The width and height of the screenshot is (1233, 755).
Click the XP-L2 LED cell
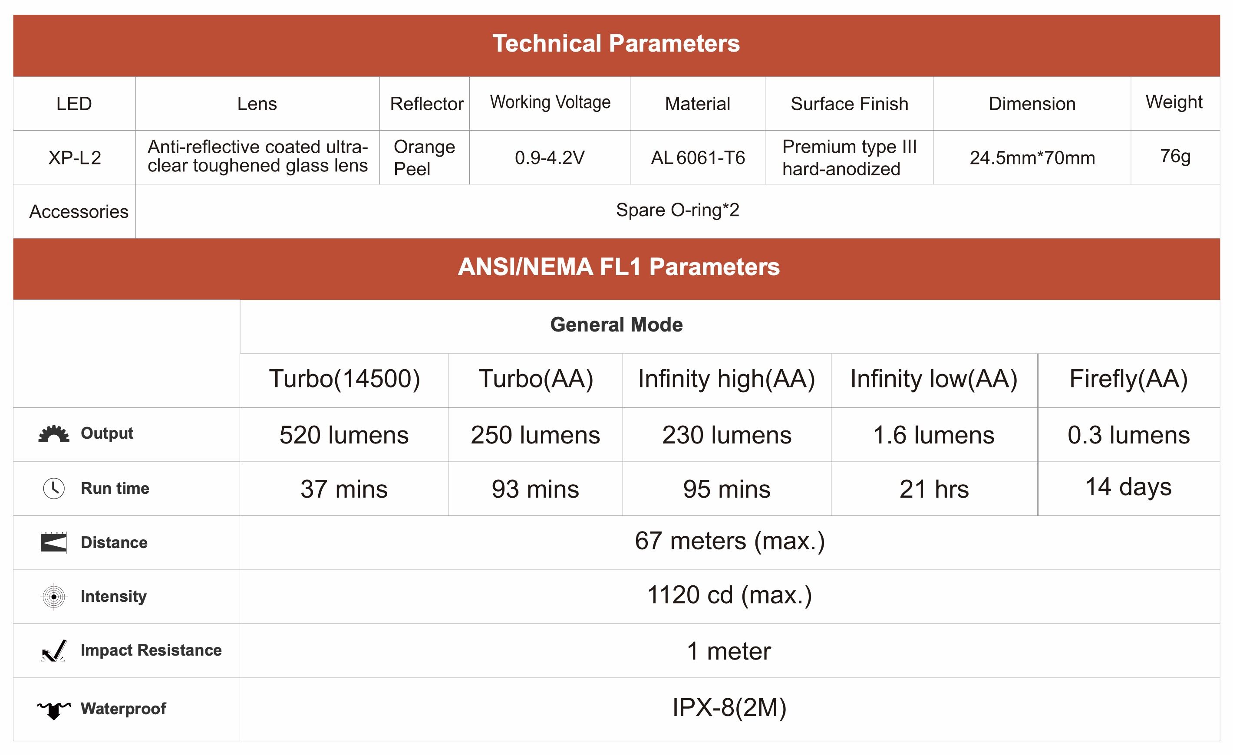pos(75,158)
